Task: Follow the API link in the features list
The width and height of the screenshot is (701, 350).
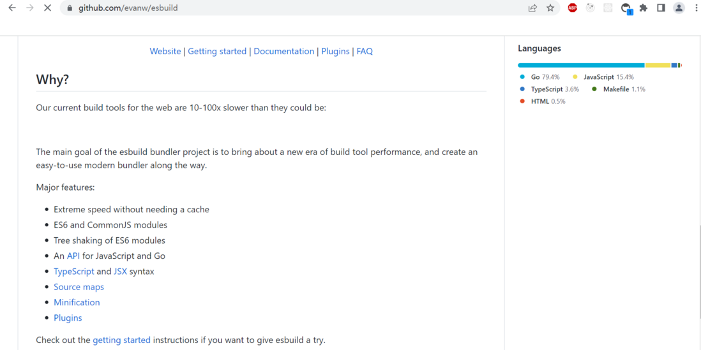Action: tap(73, 256)
